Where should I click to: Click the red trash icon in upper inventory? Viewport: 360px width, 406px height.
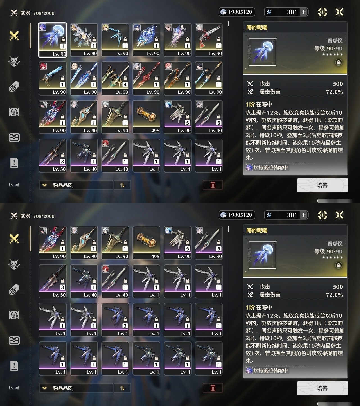[213, 185]
